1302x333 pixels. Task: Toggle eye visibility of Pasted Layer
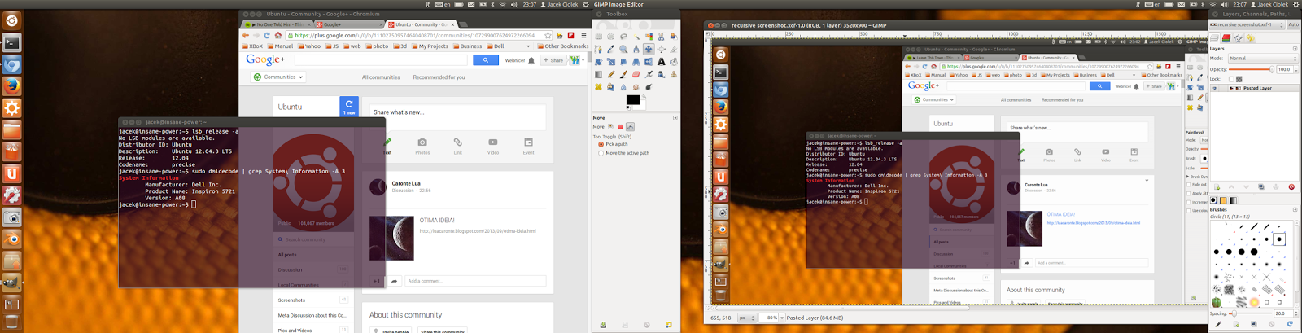(1214, 88)
